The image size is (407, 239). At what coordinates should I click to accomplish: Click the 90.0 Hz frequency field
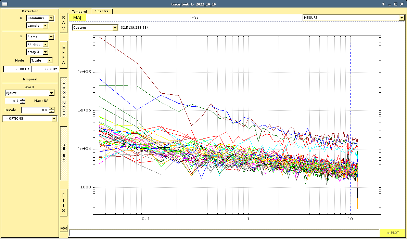coord(44,69)
